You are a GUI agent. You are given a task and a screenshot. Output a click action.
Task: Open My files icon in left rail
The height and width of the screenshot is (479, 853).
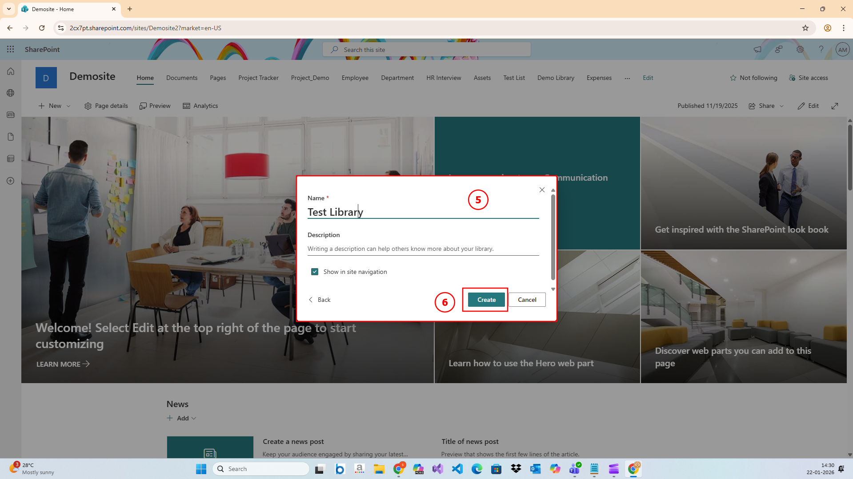tap(11, 137)
